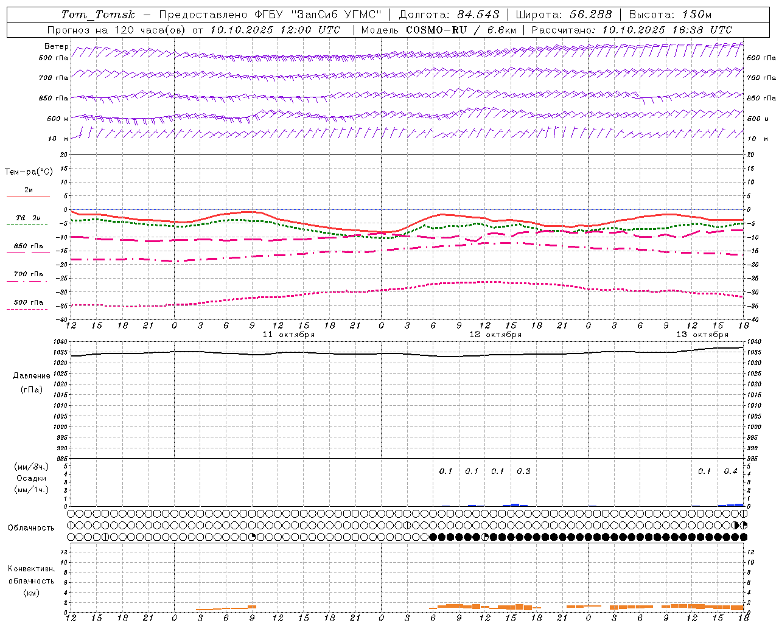The width and height of the screenshot is (779, 623).
Task: Click the partly filled cloud circle at 12h October 12
Action: click(x=485, y=537)
